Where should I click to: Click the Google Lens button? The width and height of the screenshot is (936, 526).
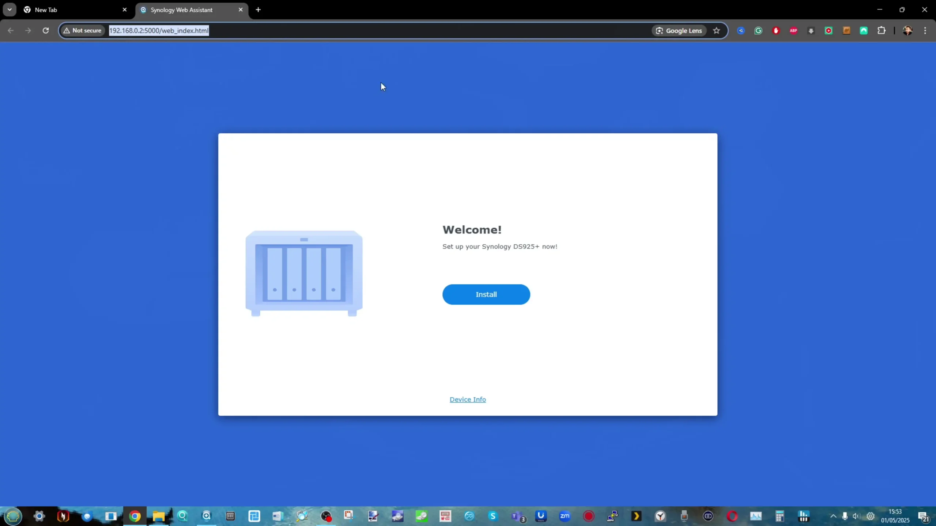679,31
